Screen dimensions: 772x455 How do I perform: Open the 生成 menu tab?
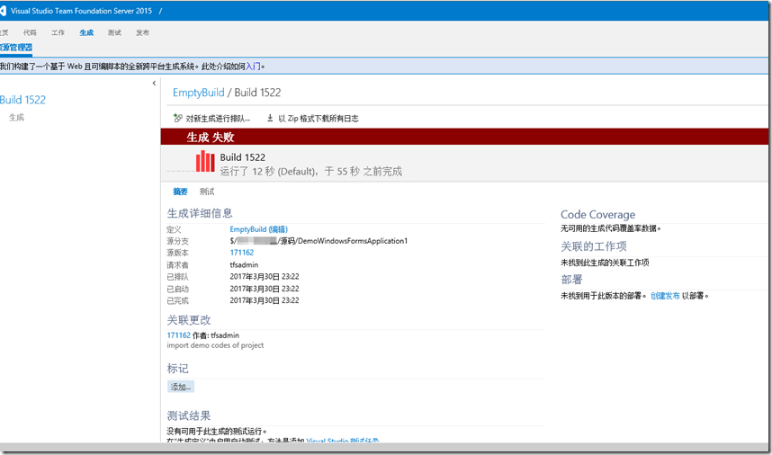click(x=86, y=32)
